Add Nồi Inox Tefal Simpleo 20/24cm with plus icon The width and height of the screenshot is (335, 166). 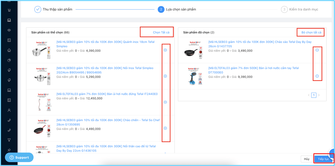[x=165, y=76]
